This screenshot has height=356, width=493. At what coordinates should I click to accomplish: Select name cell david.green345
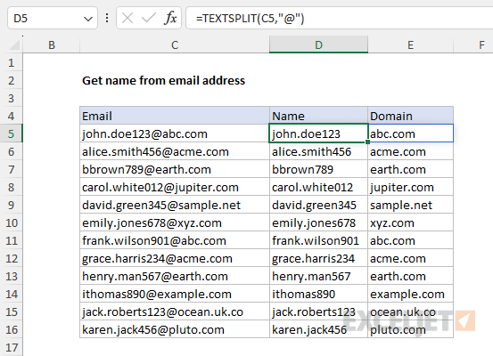point(318,205)
